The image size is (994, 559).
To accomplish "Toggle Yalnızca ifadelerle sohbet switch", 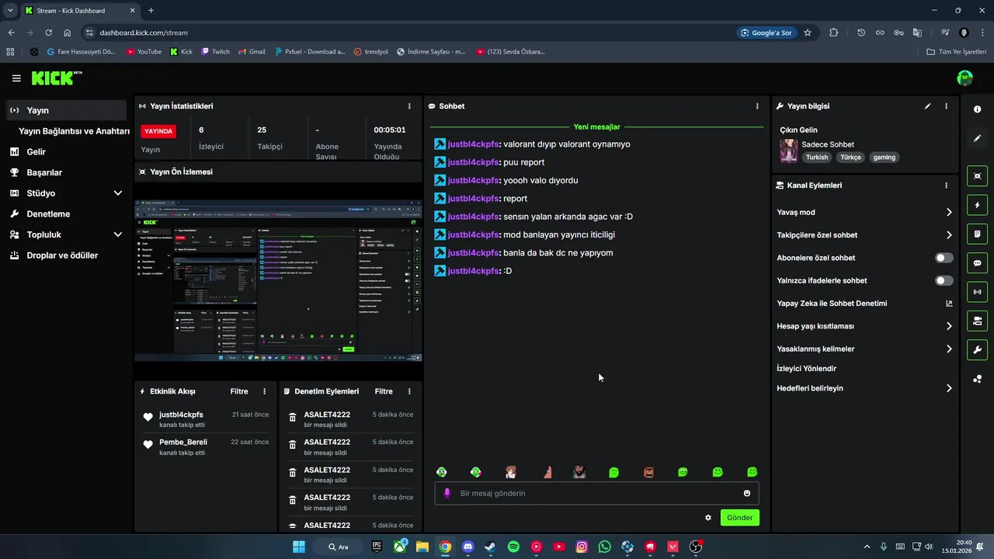I will click(x=944, y=280).
